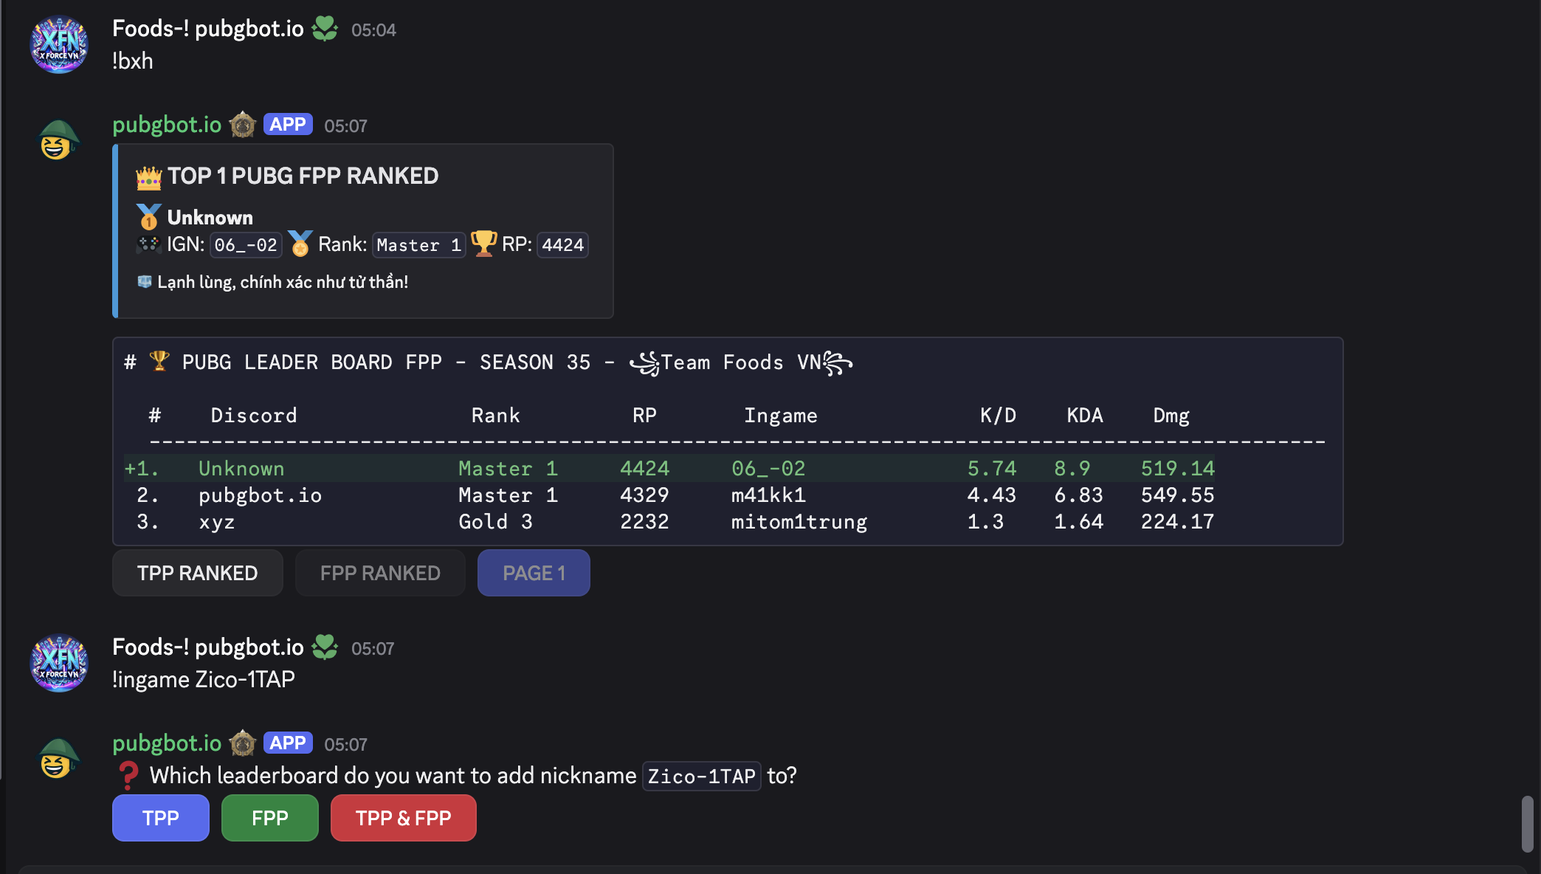Viewport: 1541px width, 874px height.
Task: Click Unknown in leaderboard row 1
Action: (x=241, y=469)
